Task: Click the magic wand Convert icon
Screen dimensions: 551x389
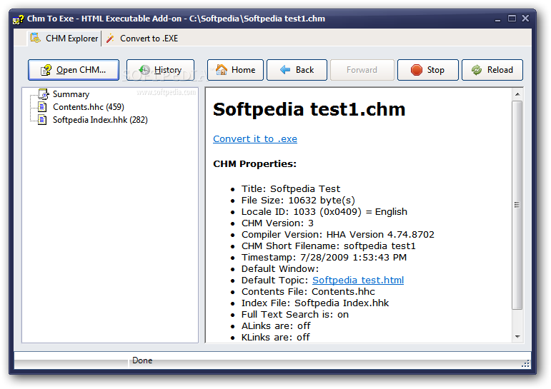Action: point(110,39)
